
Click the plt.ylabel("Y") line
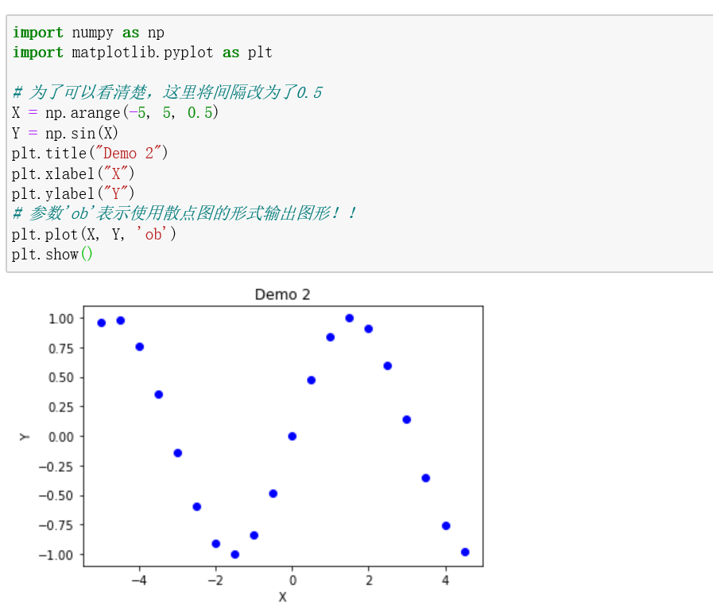[72, 193]
